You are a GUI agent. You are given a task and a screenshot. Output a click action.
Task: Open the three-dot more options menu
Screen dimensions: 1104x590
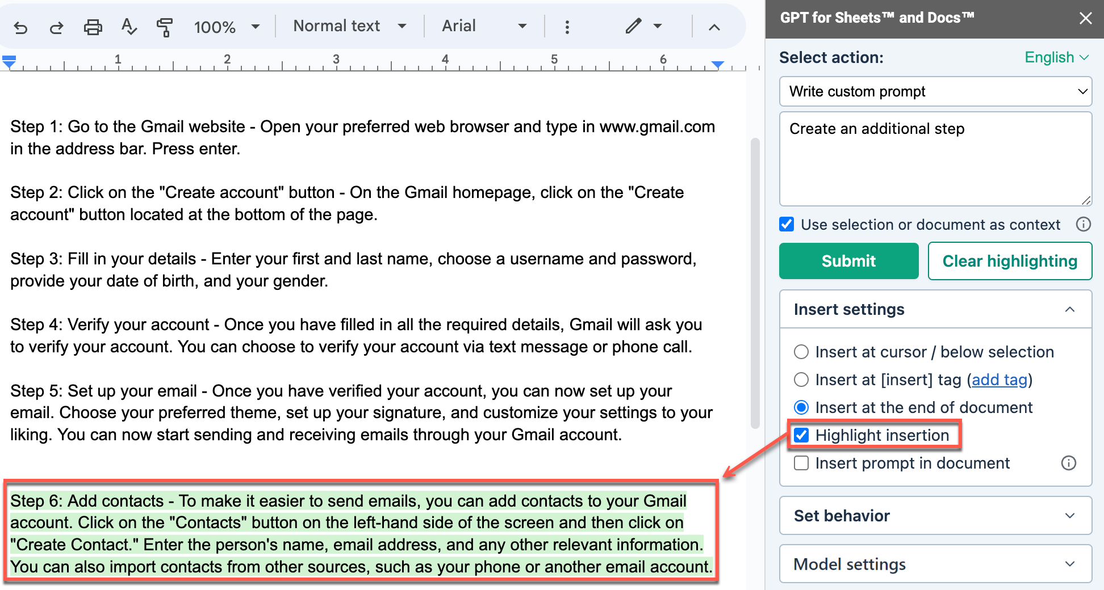(x=567, y=27)
